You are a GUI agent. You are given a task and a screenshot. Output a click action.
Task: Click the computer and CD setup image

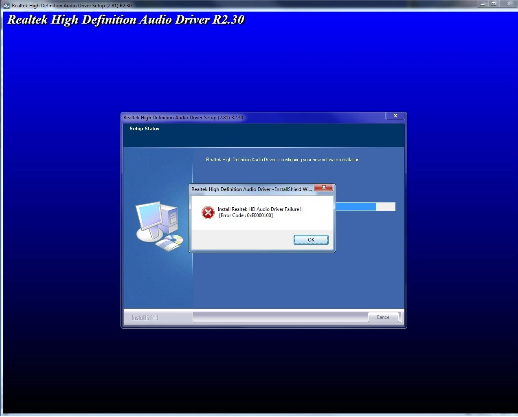(159, 226)
